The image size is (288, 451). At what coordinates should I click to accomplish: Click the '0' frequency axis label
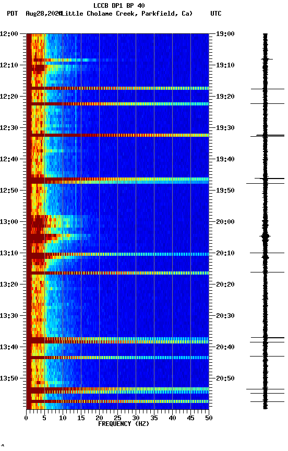[27, 419]
